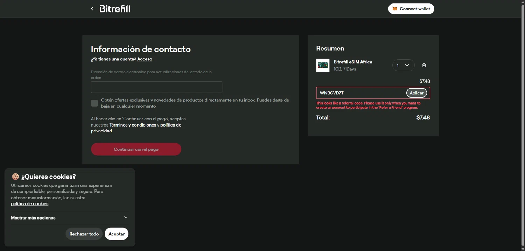Viewport: 525px width, 251px height.
Task: Open the política de privacidad link
Action: click(136, 128)
